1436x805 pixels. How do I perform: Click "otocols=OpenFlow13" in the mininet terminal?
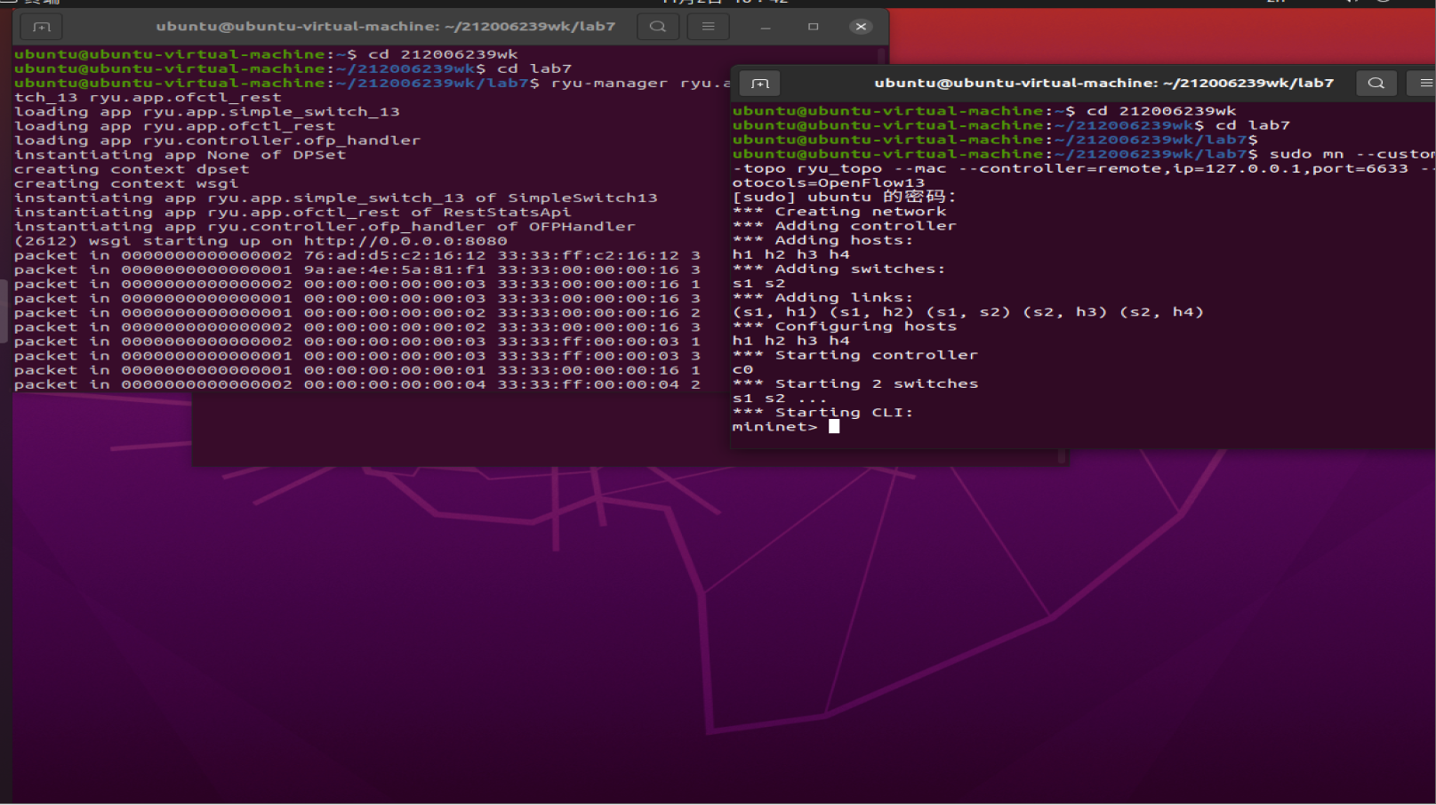[829, 182]
